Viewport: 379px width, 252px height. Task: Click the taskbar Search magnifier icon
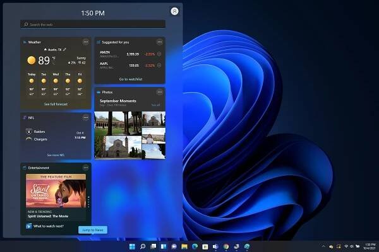tap(143, 246)
